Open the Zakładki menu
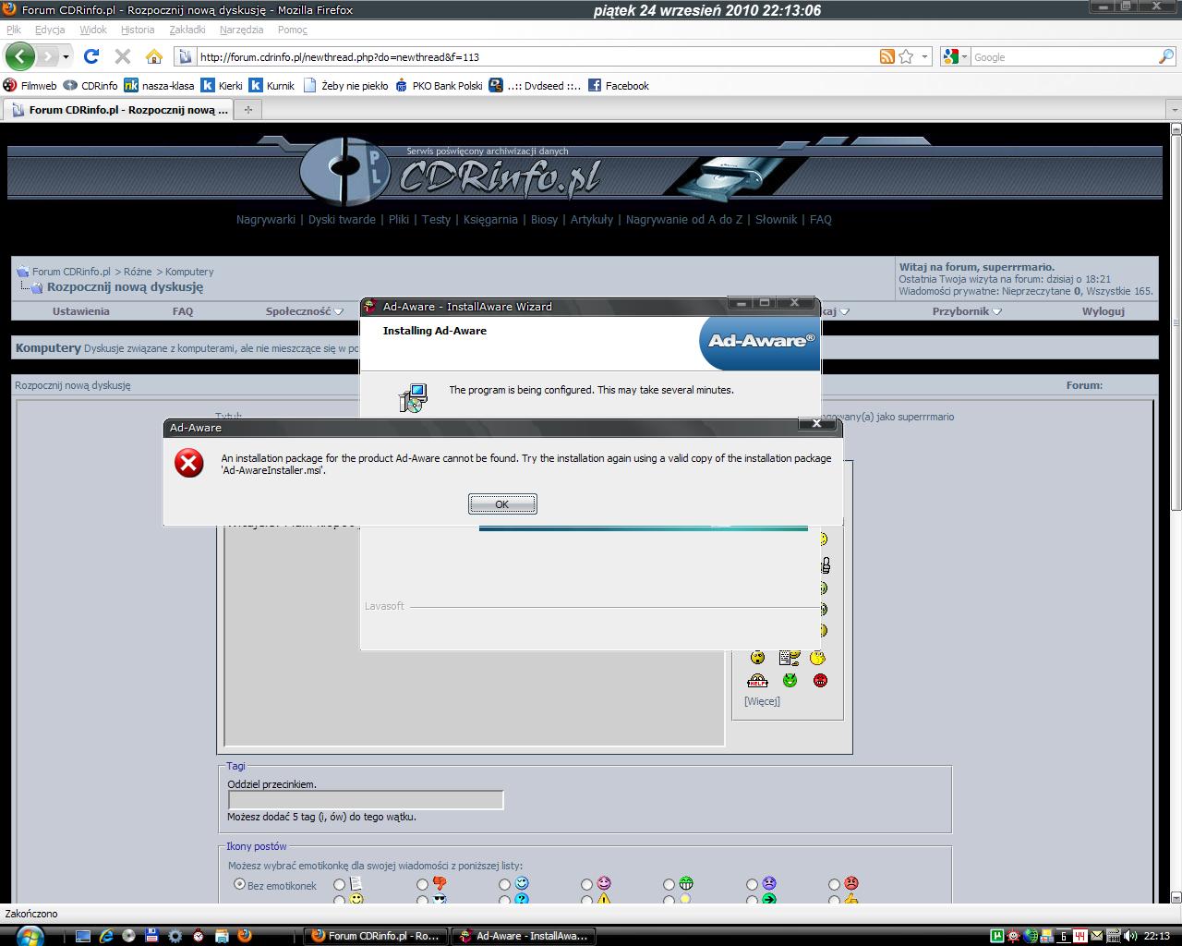Viewport: 1182px width, 946px height. pos(187,30)
